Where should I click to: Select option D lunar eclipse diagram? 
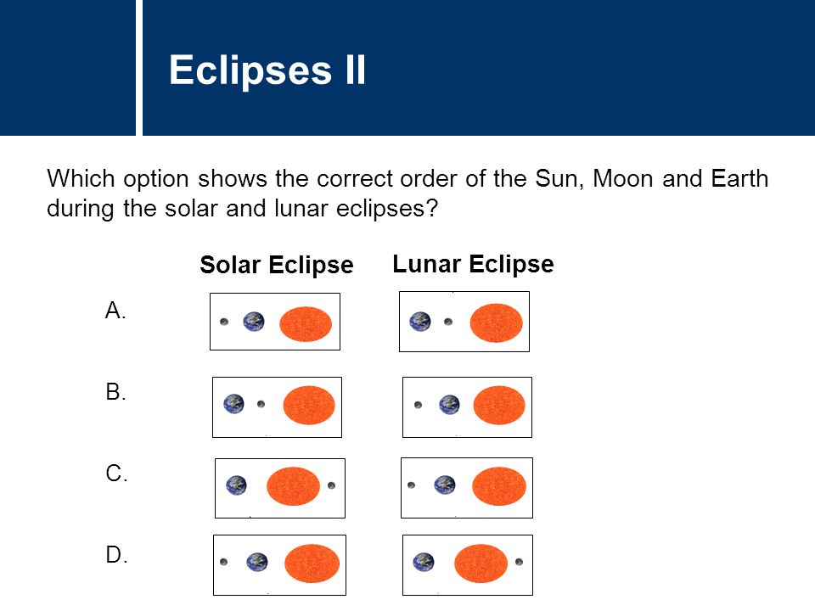pos(468,565)
